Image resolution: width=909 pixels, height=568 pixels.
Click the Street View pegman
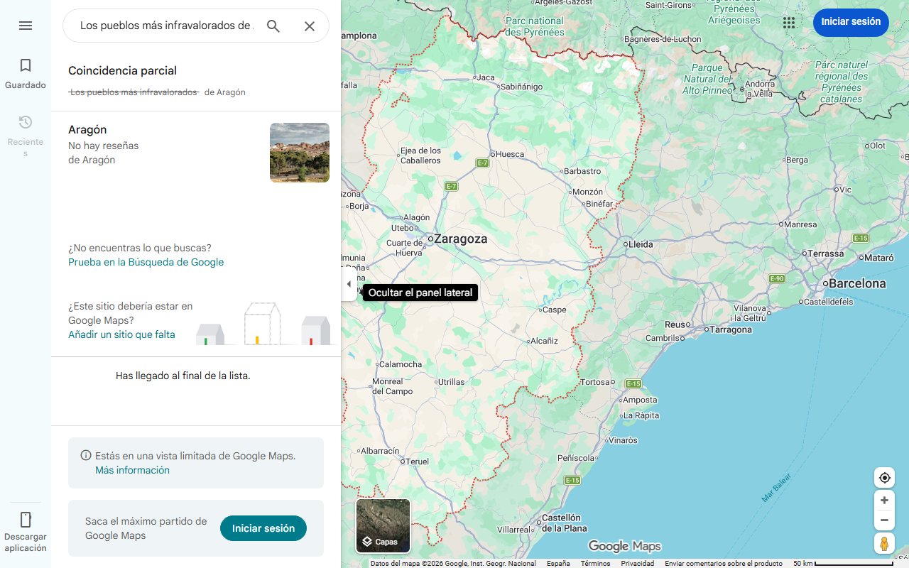[x=884, y=543]
